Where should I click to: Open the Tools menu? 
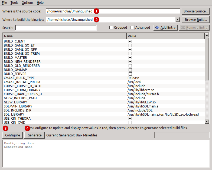click(14, 3)
